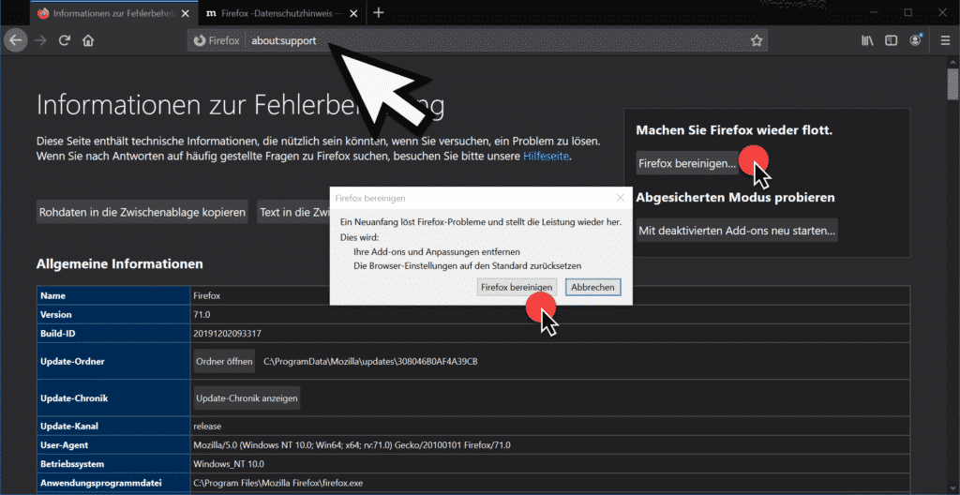The height and width of the screenshot is (495, 960).
Task: Click dialog line Ihre Add-ons und Anpassungen entfernen
Action: (x=437, y=252)
